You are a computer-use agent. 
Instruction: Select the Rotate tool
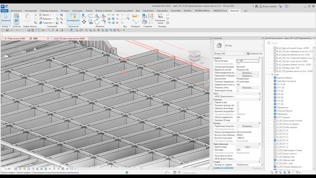point(97,22)
